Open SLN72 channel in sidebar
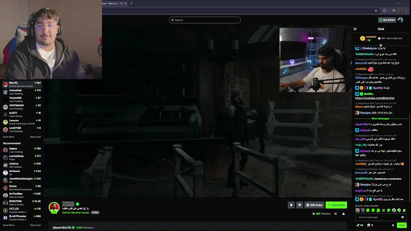 [x=22, y=114]
